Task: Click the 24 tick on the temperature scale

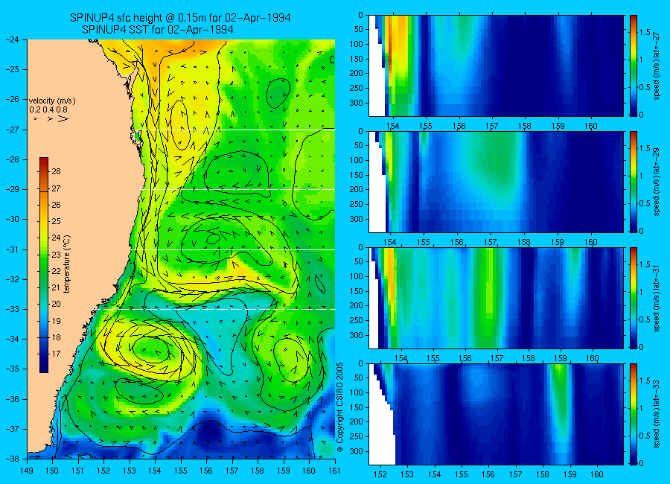Action: click(56, 238)
